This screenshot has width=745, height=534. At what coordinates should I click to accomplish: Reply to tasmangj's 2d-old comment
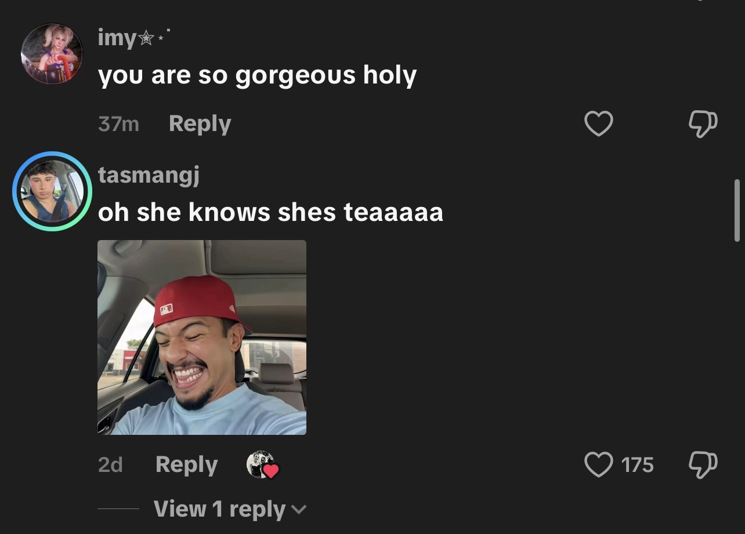(x=186, y=464)
